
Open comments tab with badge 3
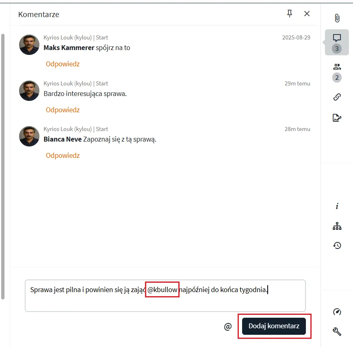[x=337, y=42]
